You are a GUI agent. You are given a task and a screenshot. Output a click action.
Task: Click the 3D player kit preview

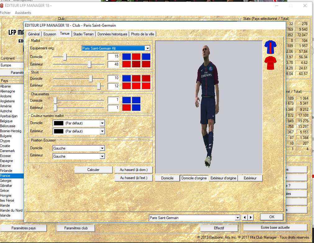[209, 107]
